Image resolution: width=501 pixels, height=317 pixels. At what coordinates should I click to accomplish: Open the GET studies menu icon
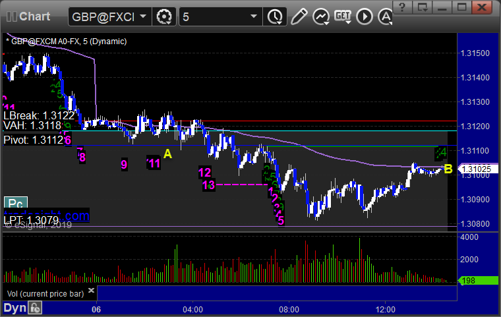(x=343, y=16)
